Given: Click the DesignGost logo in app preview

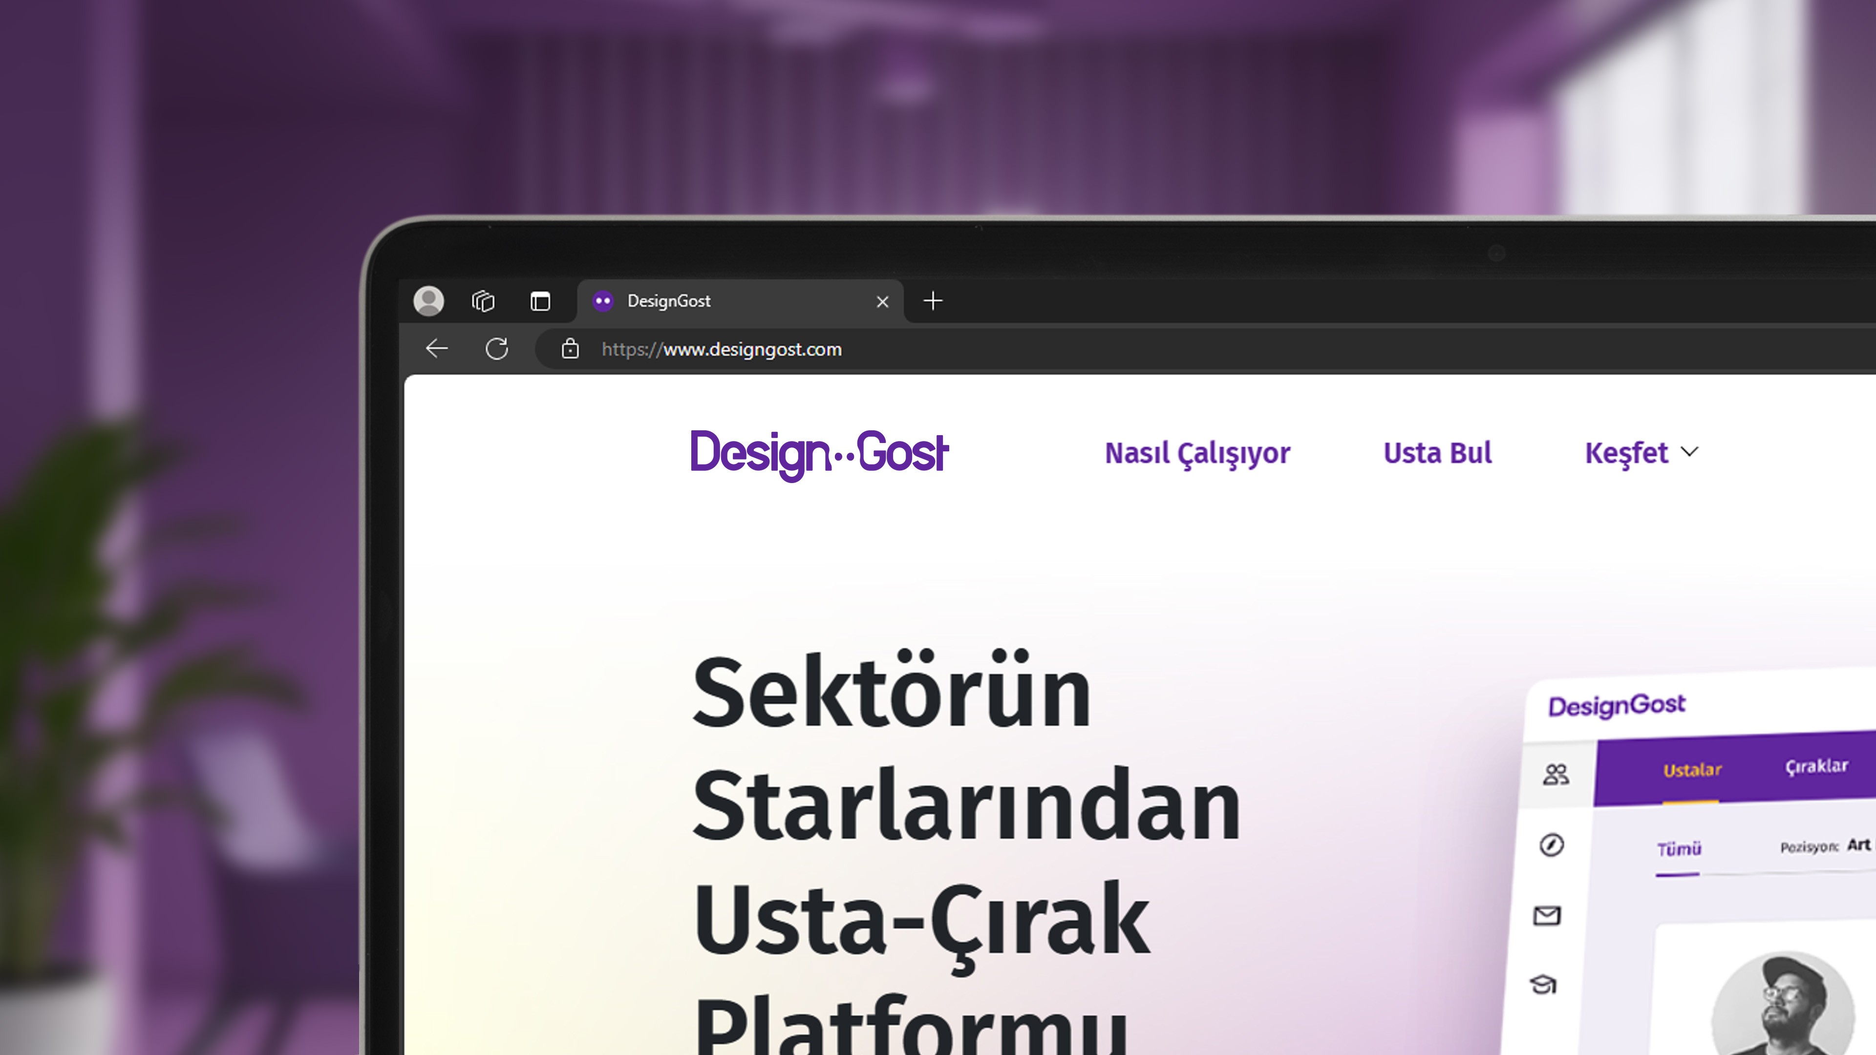Looking at the screenshot, I should (1617, 705).
